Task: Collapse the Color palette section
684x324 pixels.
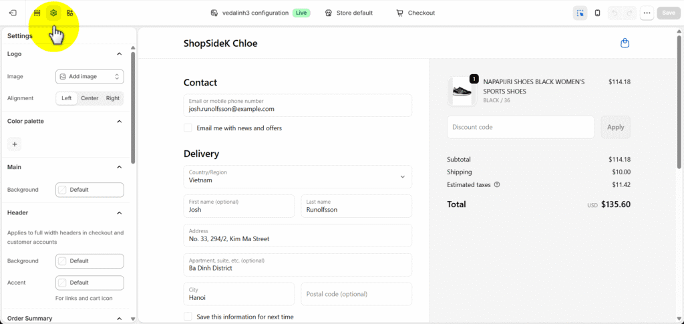Action: point(119,121)
